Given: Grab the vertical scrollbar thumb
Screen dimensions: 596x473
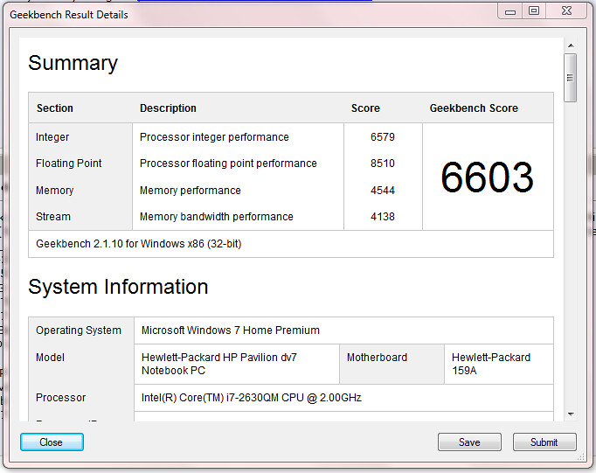Looking at the screenshot, I should 570,78.
